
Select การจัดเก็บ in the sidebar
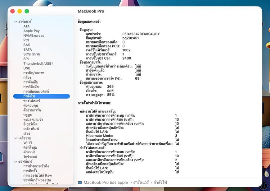click(31, 82)
